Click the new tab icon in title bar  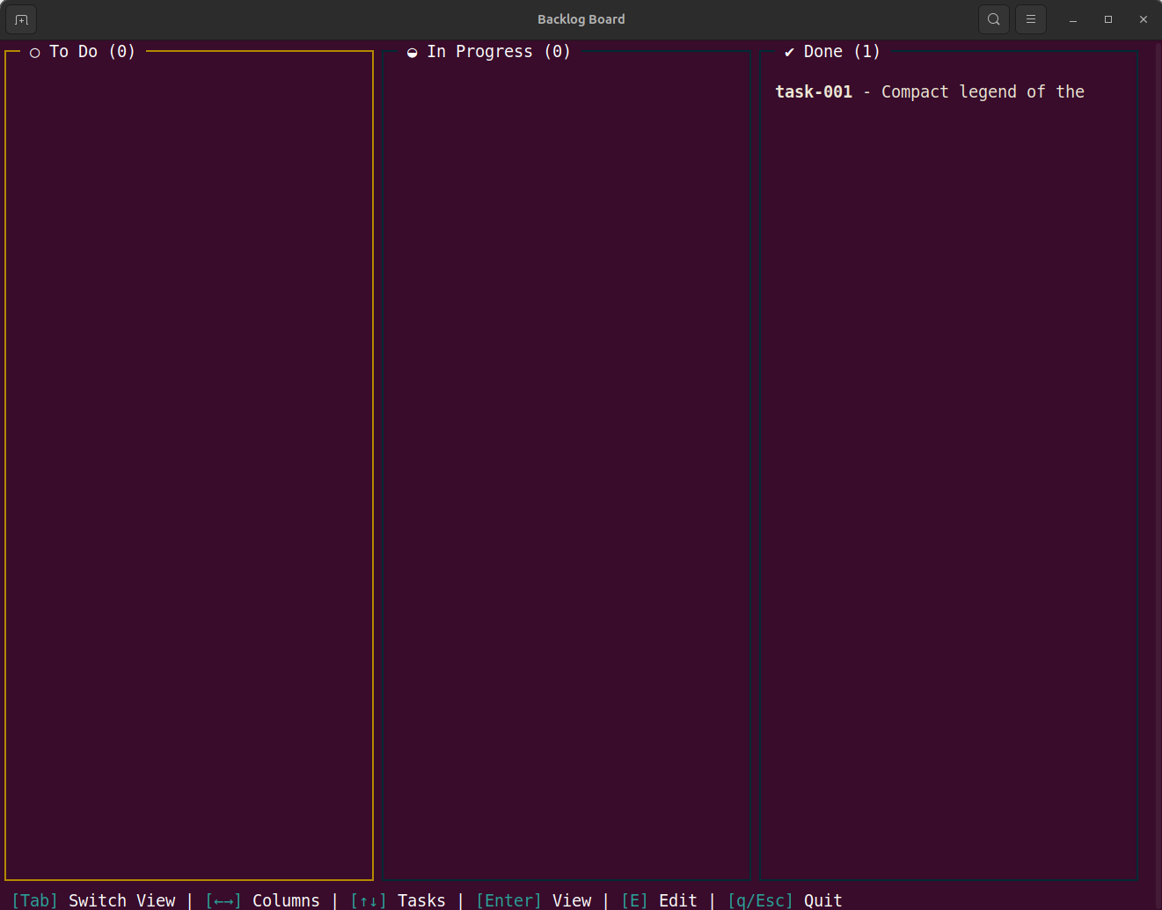pos(21,19)
